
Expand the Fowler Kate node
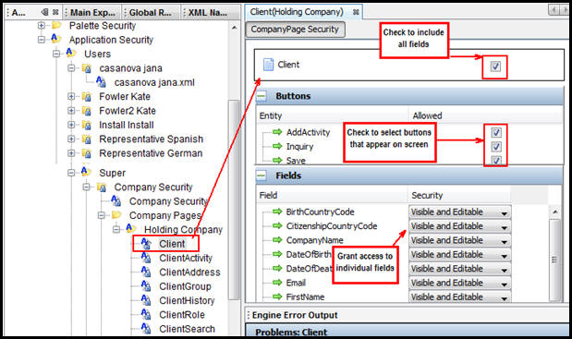point(71,97)
